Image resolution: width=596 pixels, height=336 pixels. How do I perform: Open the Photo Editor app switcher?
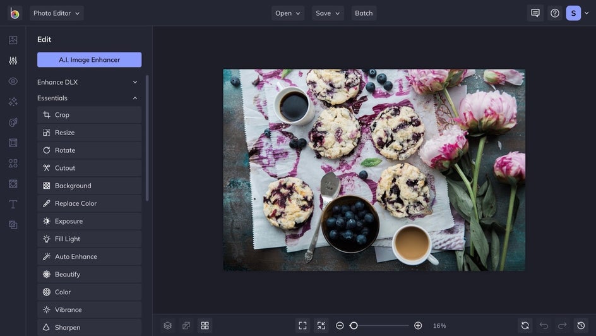(x=57, y=13)
